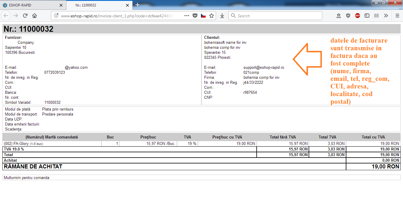Open the page actions three-dot menu
Image resolution: width=403 pixels, height=214 pixels.
point(187,16)
